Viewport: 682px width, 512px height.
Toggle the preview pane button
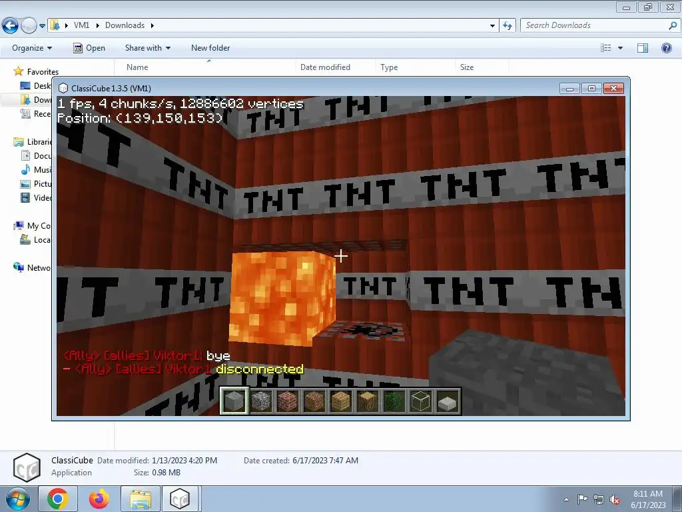click(643, 48)
